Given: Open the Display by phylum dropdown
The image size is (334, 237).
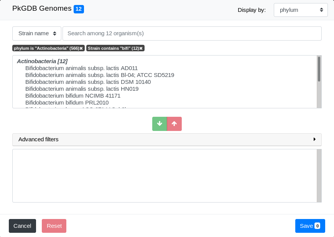Looking at the screenshot, I should click(x=301, y=10).
